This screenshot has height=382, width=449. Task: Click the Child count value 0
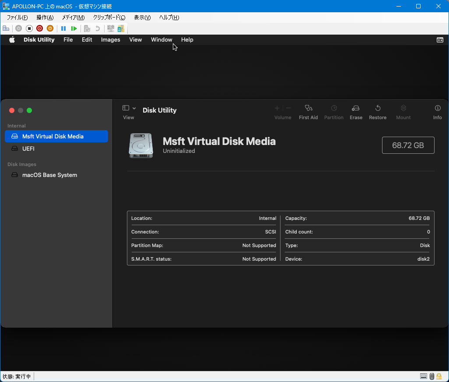pyautogui.click(x=428, y=232)
